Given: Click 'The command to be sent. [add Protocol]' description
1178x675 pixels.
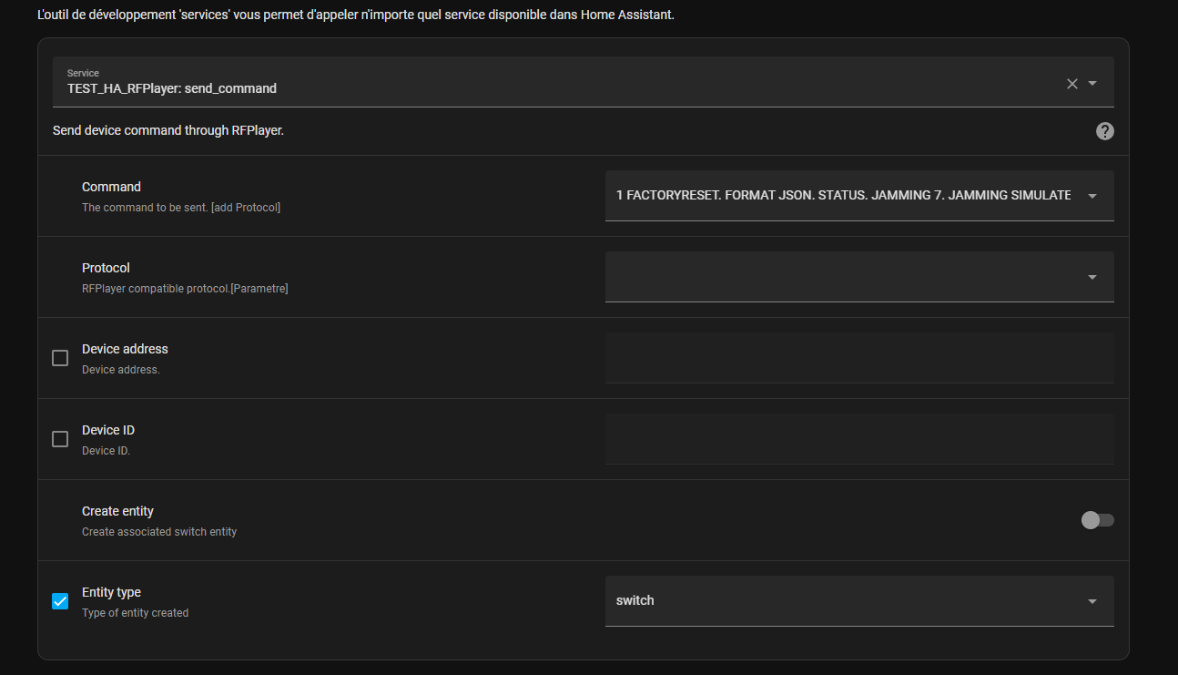Looking at the screenshot, I should (181, 208).
